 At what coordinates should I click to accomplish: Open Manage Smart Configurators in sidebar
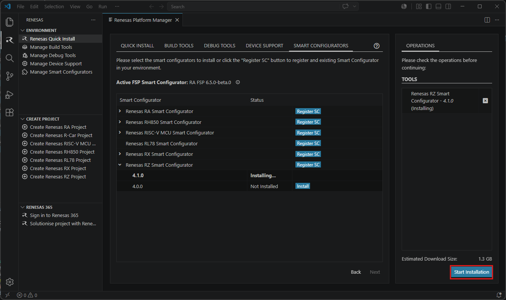[60, 72]
